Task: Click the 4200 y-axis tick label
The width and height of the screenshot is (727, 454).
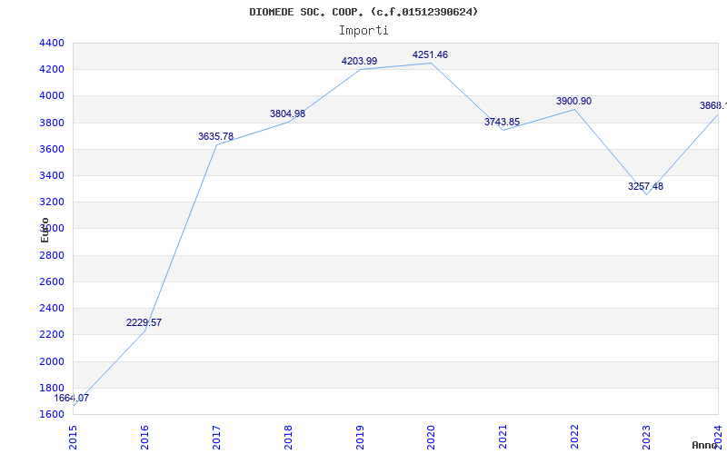Action: click(52, 70)
